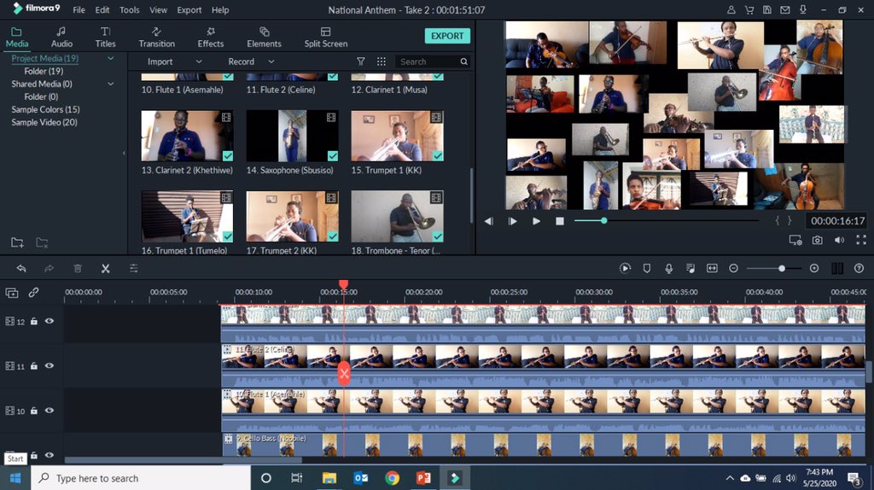The height and width of the screenshot is (490, 874).
Task: Add a new folder in media panel
Action: [17, 242]
